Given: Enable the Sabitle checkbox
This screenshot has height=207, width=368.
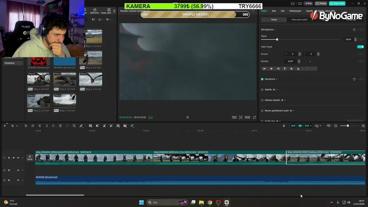Looking at the screenshot, I should (x=262, y=90).
